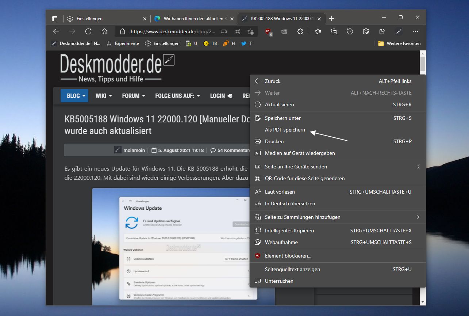Select QR-Code für diese Seite generieren
Image resolution: width=469 pixels, height=316 pixels.
pyautogui.click(x=338, y=178)
